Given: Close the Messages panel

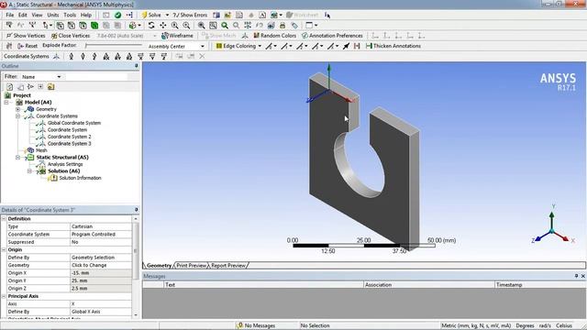Looking at the screenshot, I should pyautogui.click(x=583, y=276).
